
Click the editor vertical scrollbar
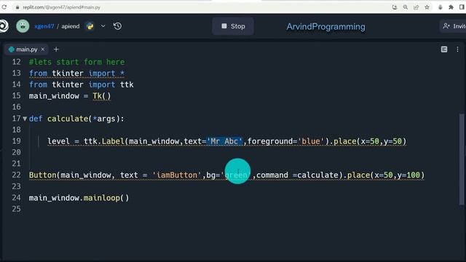pos(462,159)
